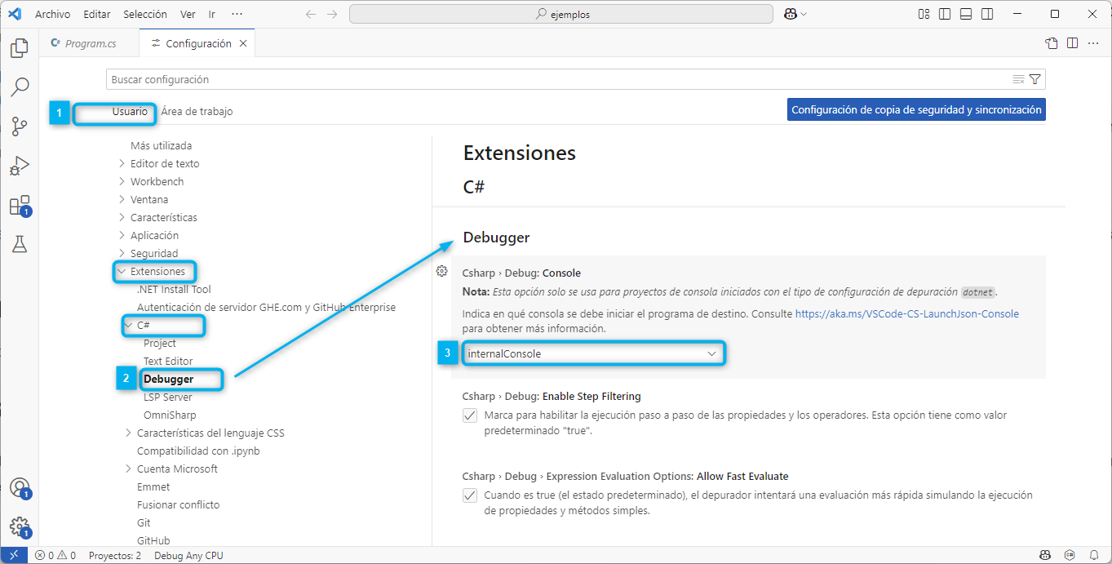This screenshot has height=564, width=1112.
Task: Switch to Área de trabajo scope
Action: (x=197, y=111)
